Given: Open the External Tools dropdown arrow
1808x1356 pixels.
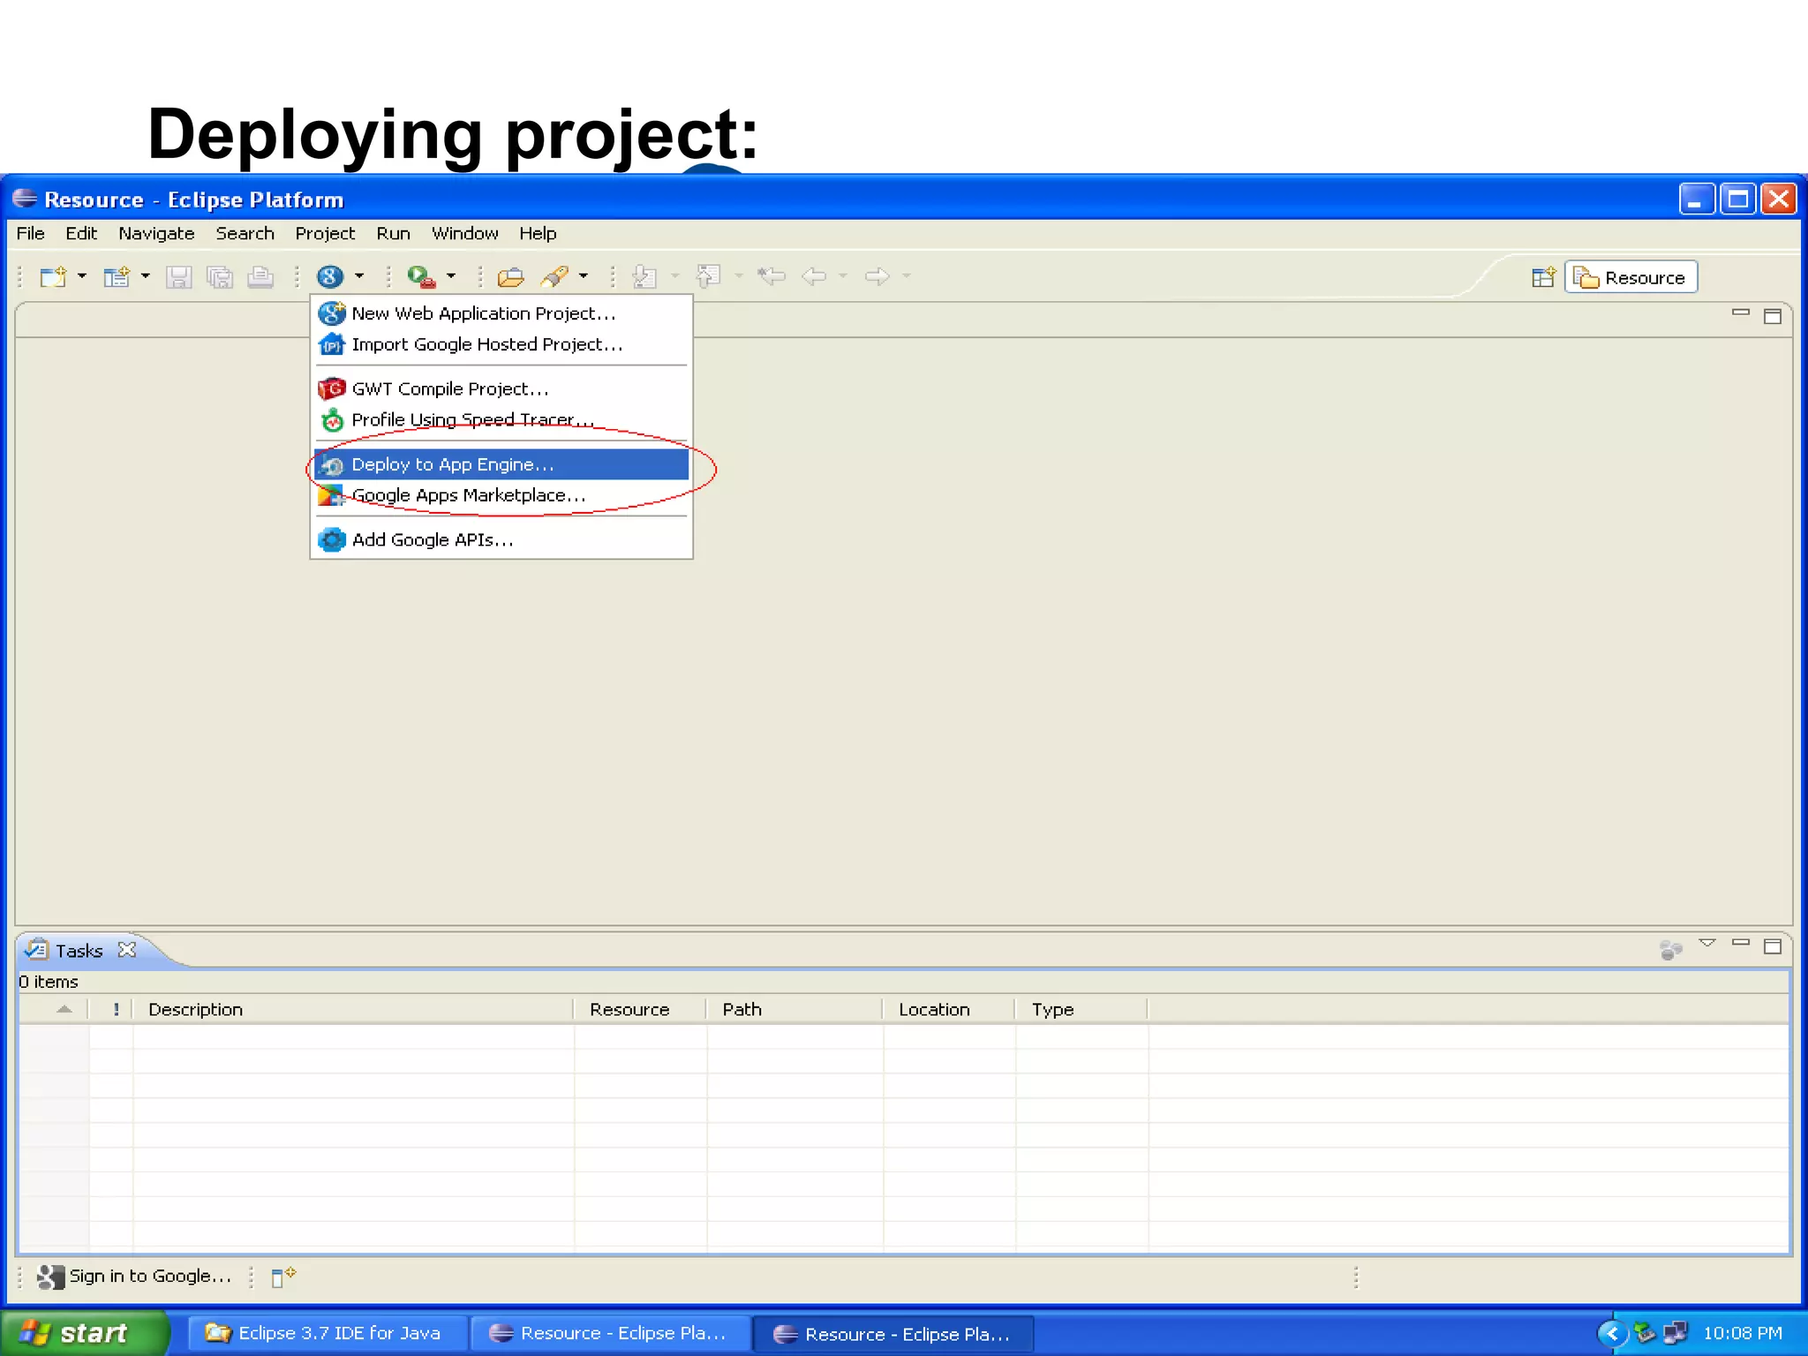Looking at the screenshot, I should [x=451, y=276].
